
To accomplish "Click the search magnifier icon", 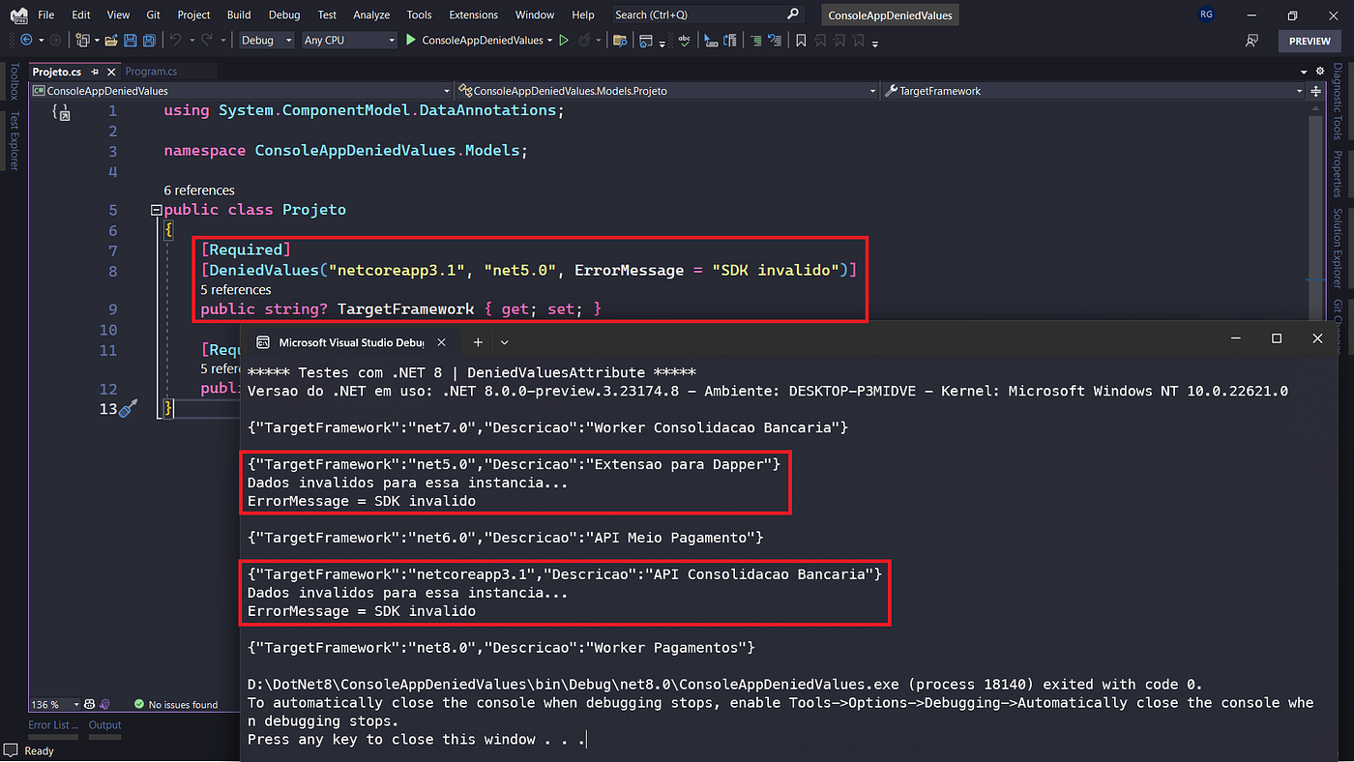I will [x=793, y=15].
